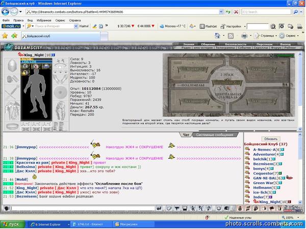This screenshot has height=229, width=306.
Task: Go to ПОДЗЕМЕЛЬЕ on the map
Action: coord(193,85)
